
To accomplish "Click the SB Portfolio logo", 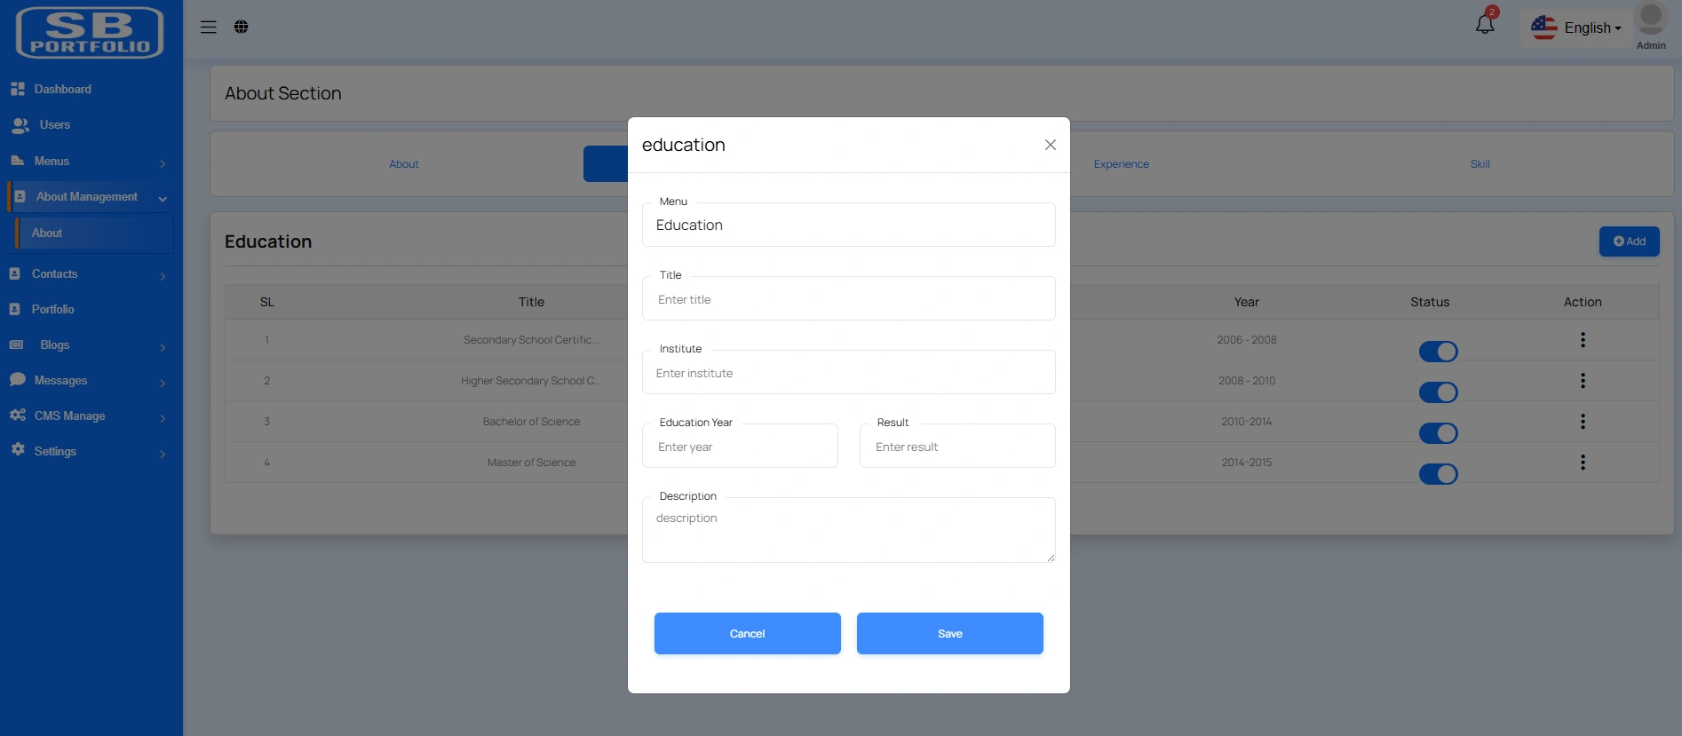I will (x=90, y=33).
